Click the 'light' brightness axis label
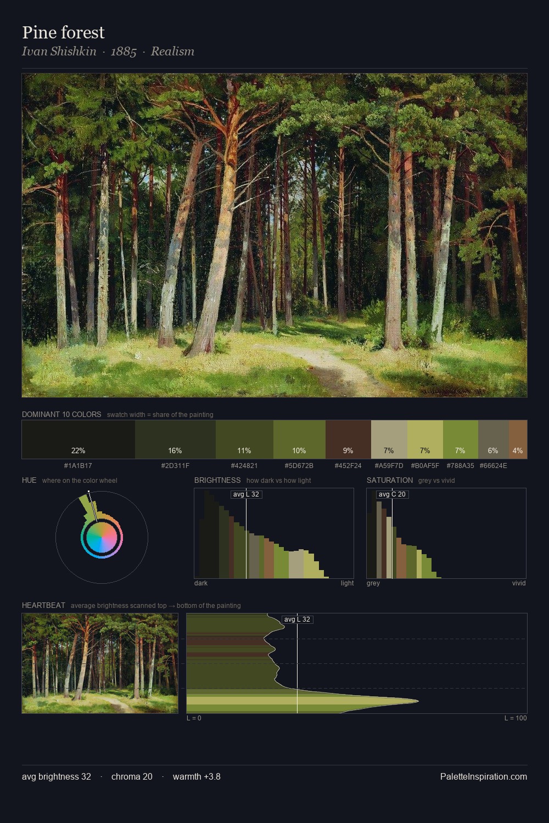This screenshot has width=549, height=823. point(347,583)
